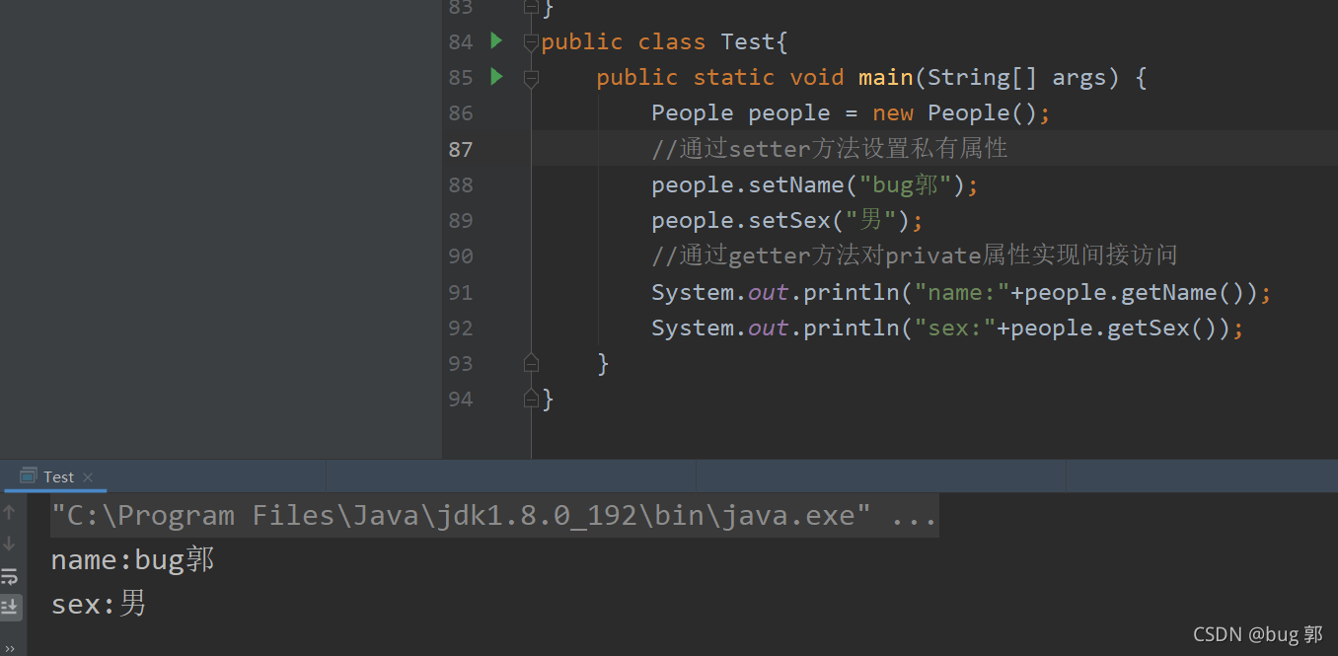Screen dimensions: 1338x656
Task: Click the getter comment on line 90
Action: pyautogui.click(x=914, y=255)
